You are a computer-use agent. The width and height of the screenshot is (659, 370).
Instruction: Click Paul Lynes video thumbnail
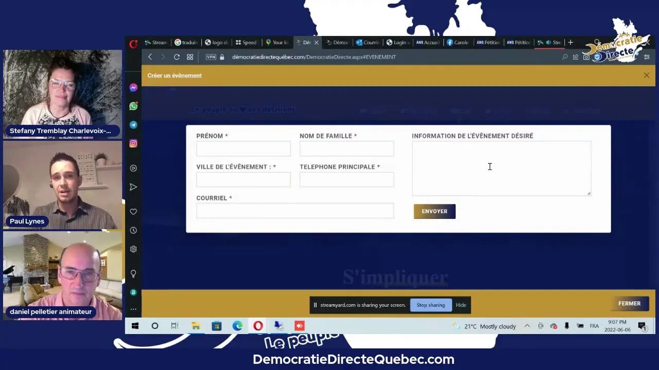[x=62, y=185]
